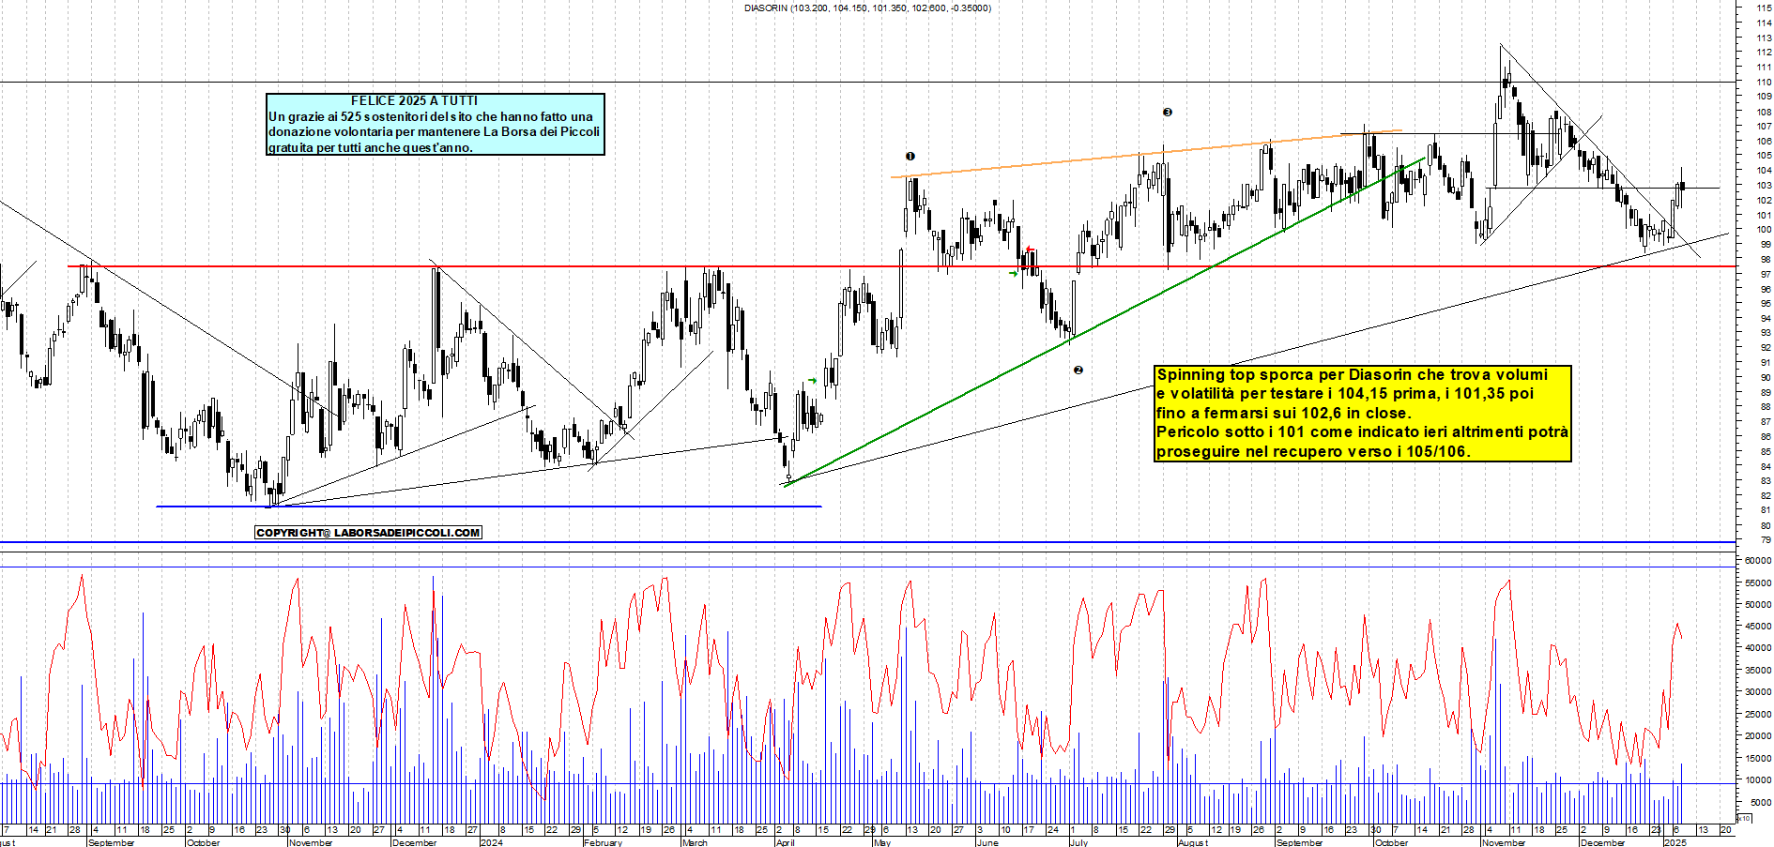Viewport: 1774px width, 847px height.
Task: Click volume level 60000 on volume axis
Action: 1758,561
